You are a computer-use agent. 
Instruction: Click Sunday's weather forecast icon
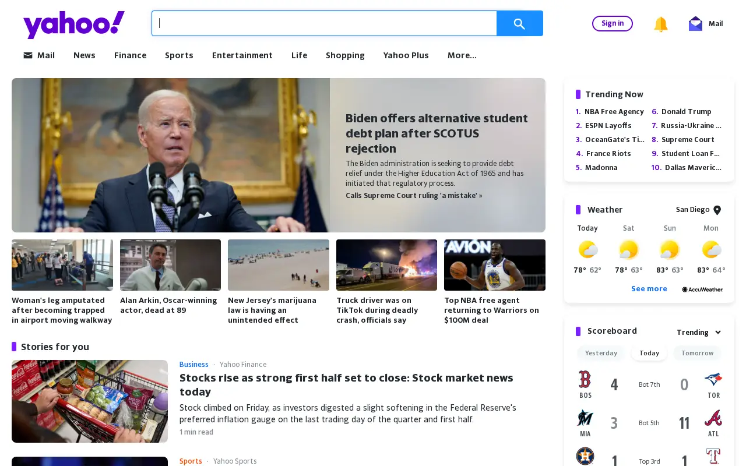[670, 249]
